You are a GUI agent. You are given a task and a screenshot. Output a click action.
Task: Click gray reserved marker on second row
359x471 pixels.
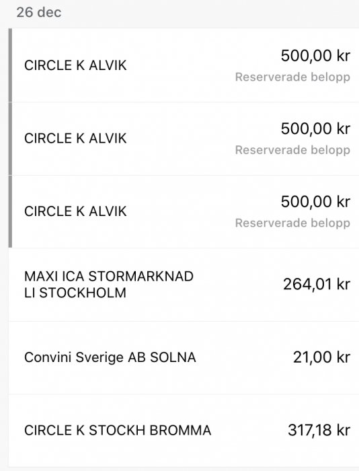pos(10,139)
